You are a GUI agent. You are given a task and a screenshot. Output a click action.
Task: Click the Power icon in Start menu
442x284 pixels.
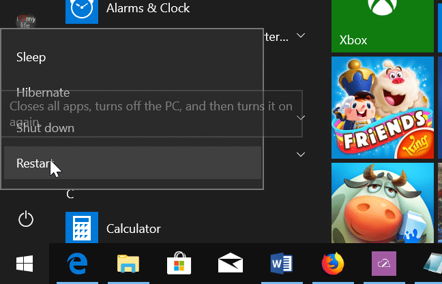coord(25,219)
